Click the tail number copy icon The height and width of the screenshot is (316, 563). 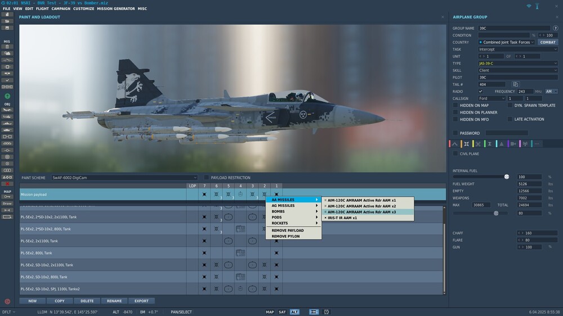coord(515,84)
